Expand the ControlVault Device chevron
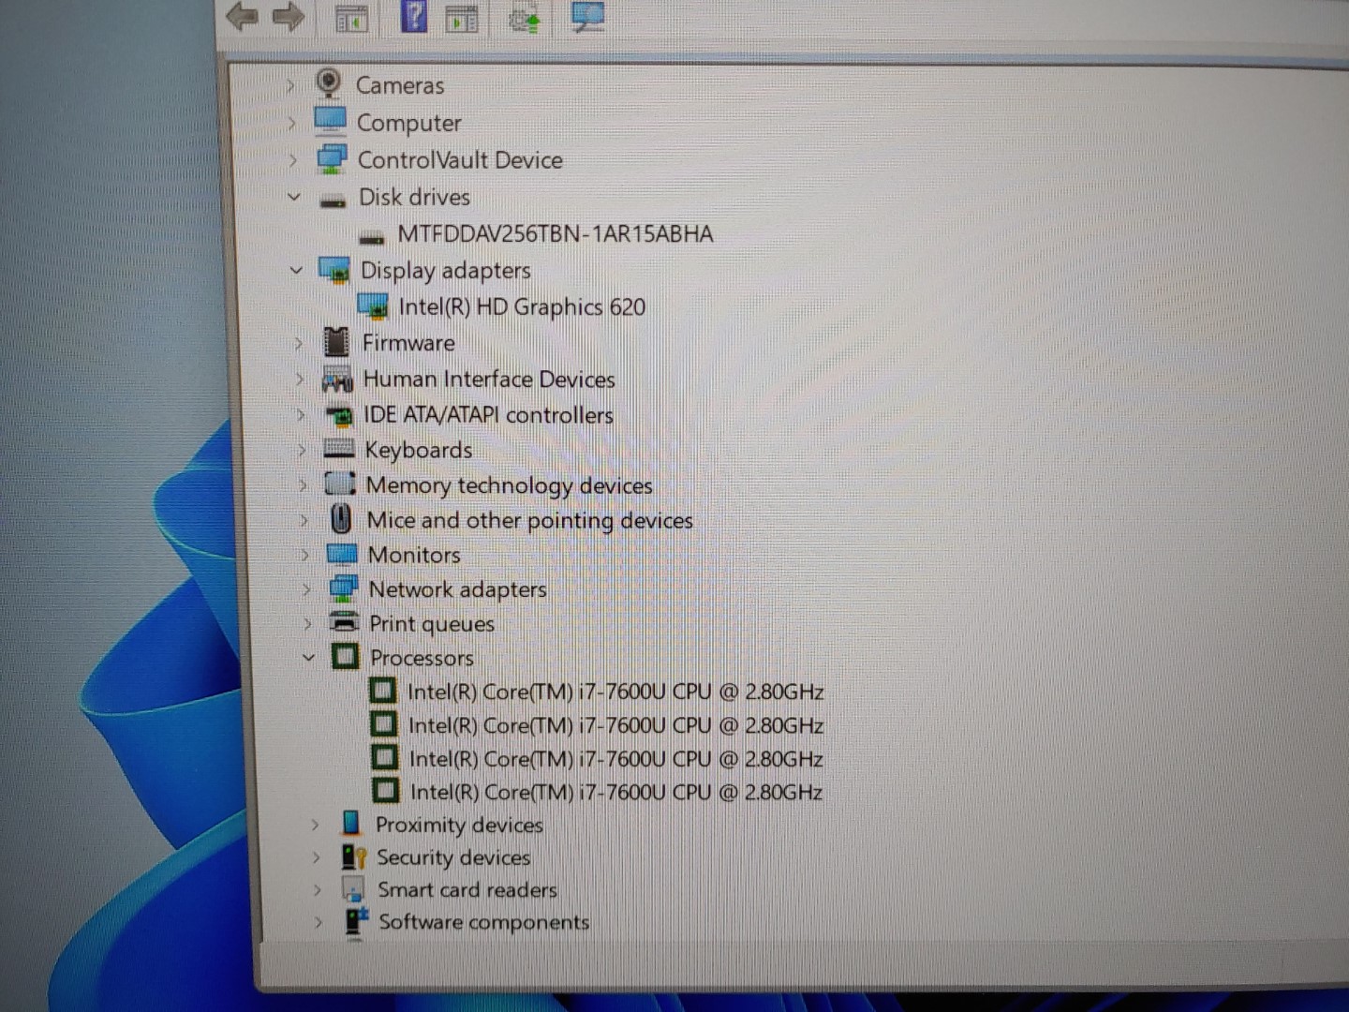Viewport: 1349px width, 1012px height. pos(292,160)
